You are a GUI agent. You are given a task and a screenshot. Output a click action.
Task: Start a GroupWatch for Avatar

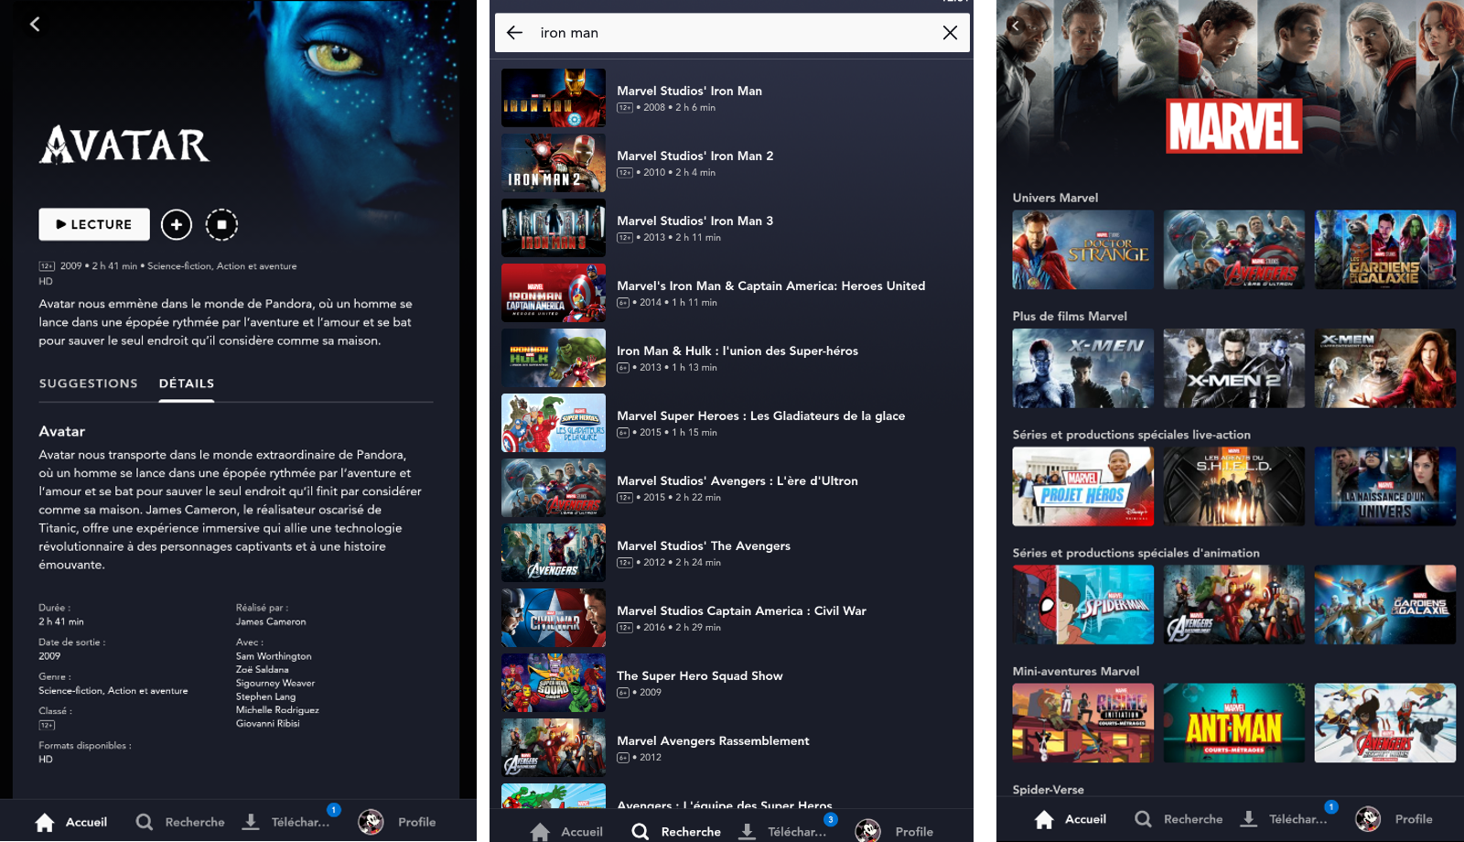(x=221, y=224)
